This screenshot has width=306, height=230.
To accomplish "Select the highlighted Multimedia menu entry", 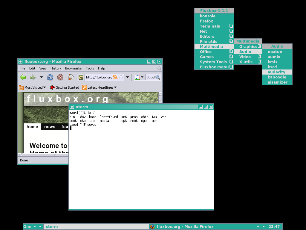I will click(214, 46).
